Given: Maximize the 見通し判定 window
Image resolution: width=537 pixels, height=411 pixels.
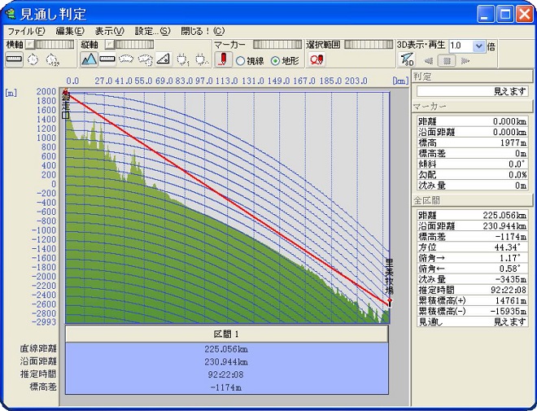Looking at the screenshot, I should pyautogui.click(x=504, y=14).
